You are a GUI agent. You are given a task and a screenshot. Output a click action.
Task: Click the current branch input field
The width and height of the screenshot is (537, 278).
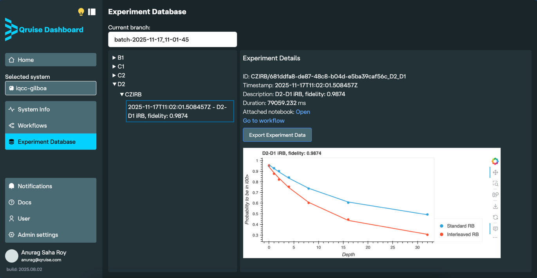click(x=172, y=39)
